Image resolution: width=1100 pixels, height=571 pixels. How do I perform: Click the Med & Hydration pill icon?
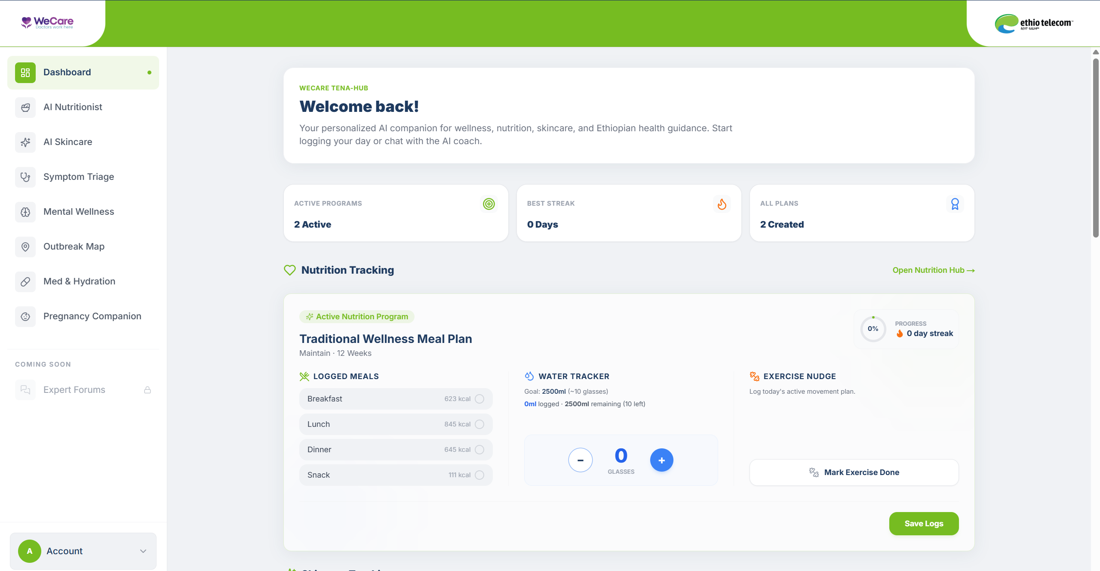click(25, 281)
